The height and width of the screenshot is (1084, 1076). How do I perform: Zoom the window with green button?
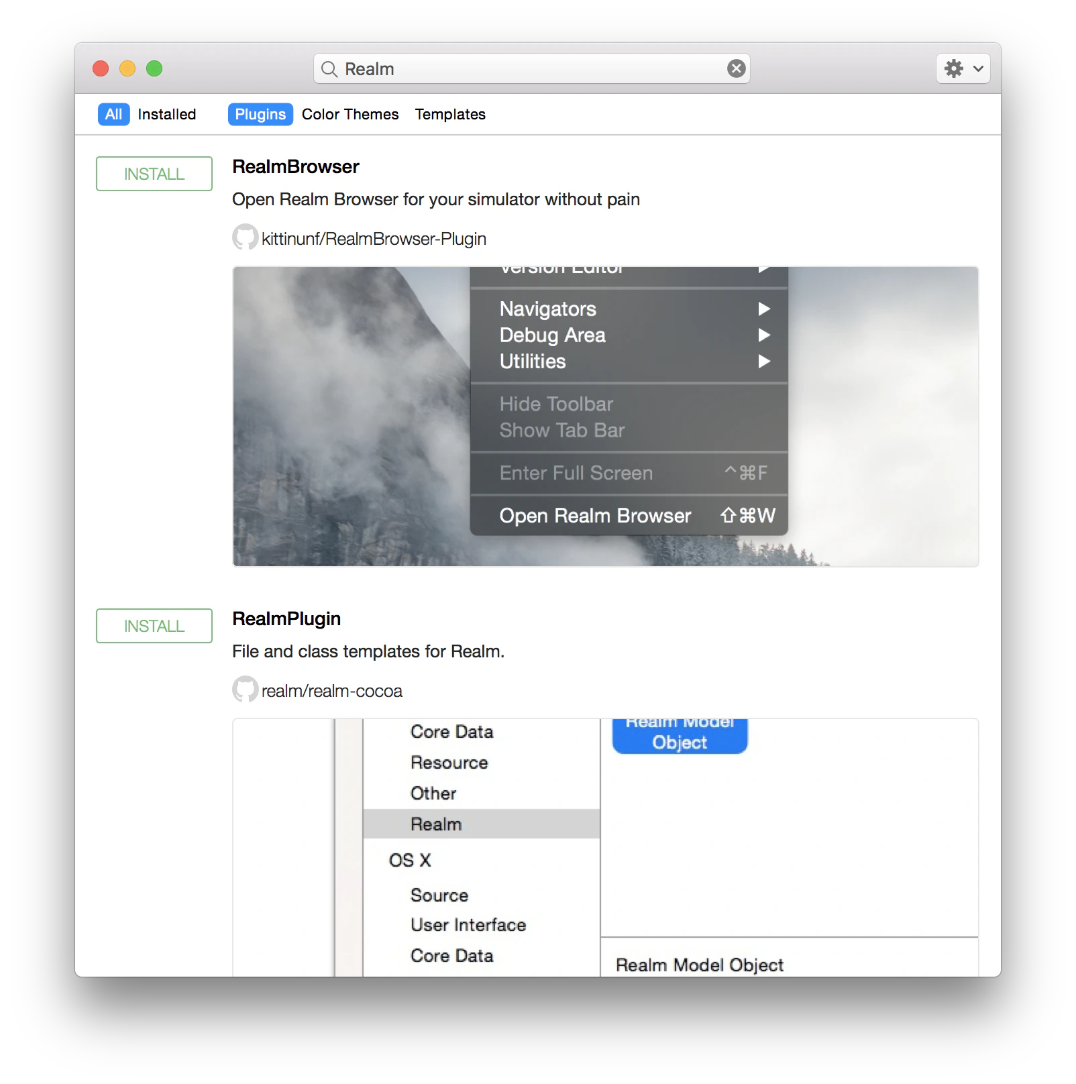click(154, 68)
